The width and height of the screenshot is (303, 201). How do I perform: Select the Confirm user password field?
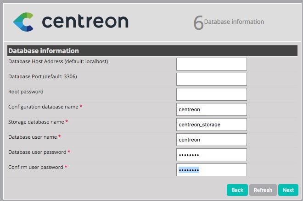pos(211,170)
